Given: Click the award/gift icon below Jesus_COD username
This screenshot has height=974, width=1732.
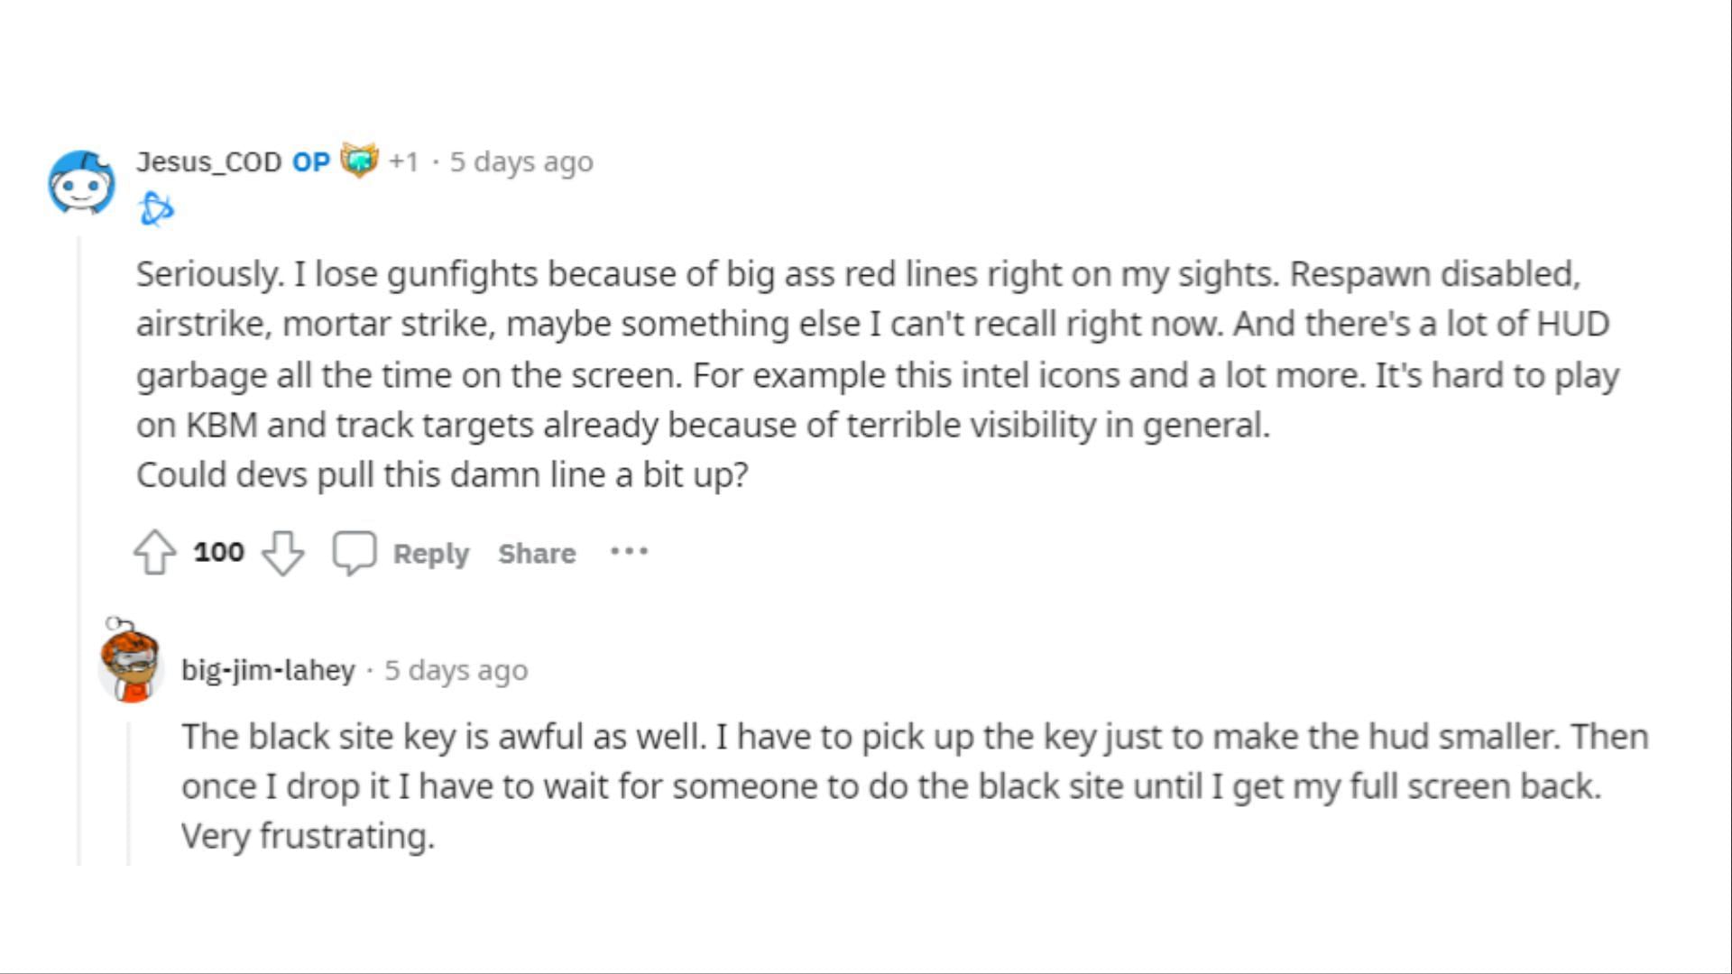Looking at the screenshot, I should click(156, 208).
